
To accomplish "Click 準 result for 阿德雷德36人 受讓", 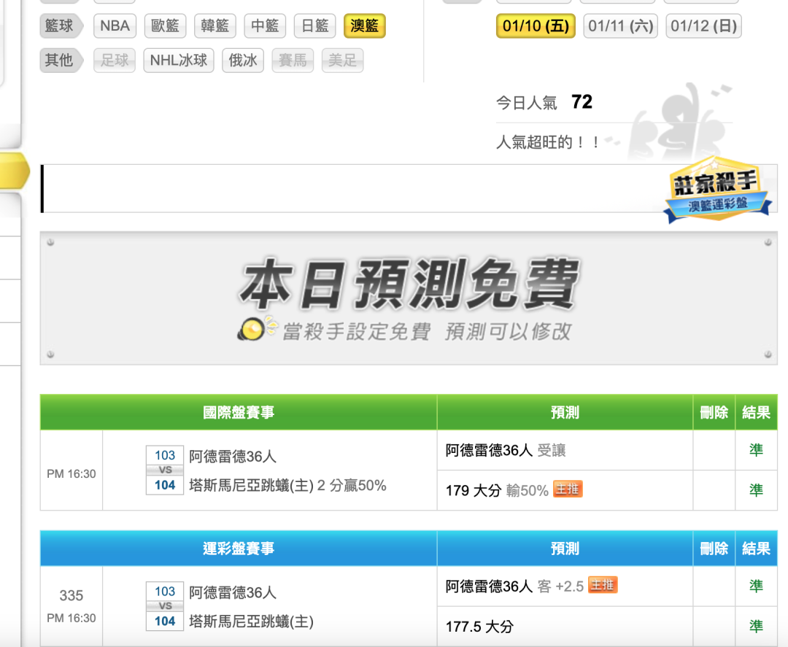I will (x=757, y=449).
